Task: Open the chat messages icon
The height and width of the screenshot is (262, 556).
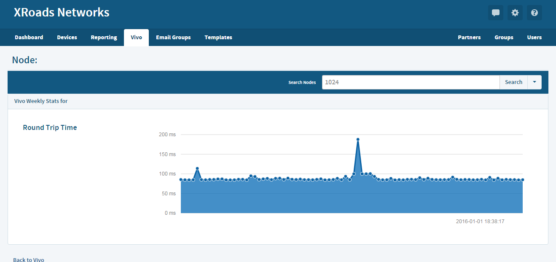Action: (x=496, y=13)
